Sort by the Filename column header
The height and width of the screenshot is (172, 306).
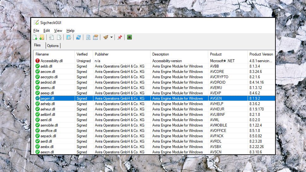coord(54,54)
